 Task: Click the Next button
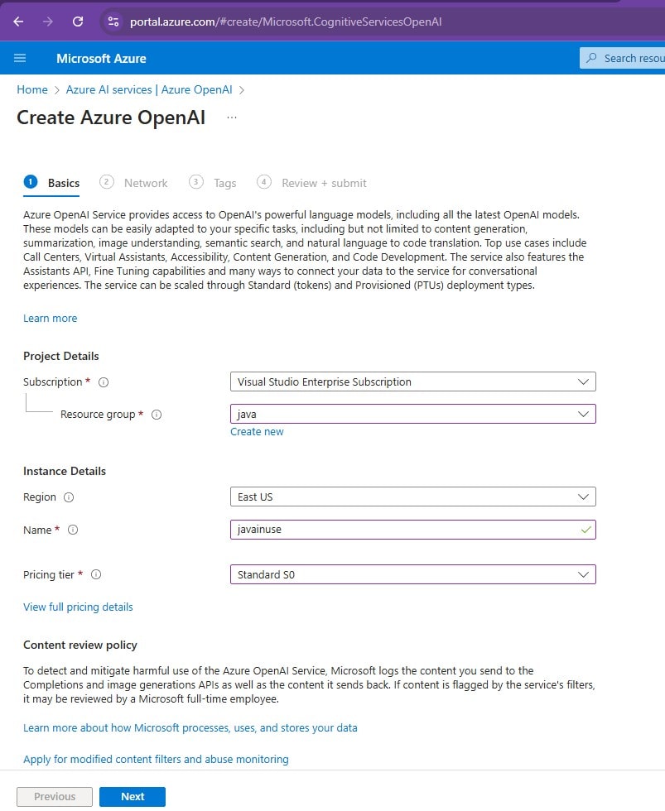tap(133, 797)
